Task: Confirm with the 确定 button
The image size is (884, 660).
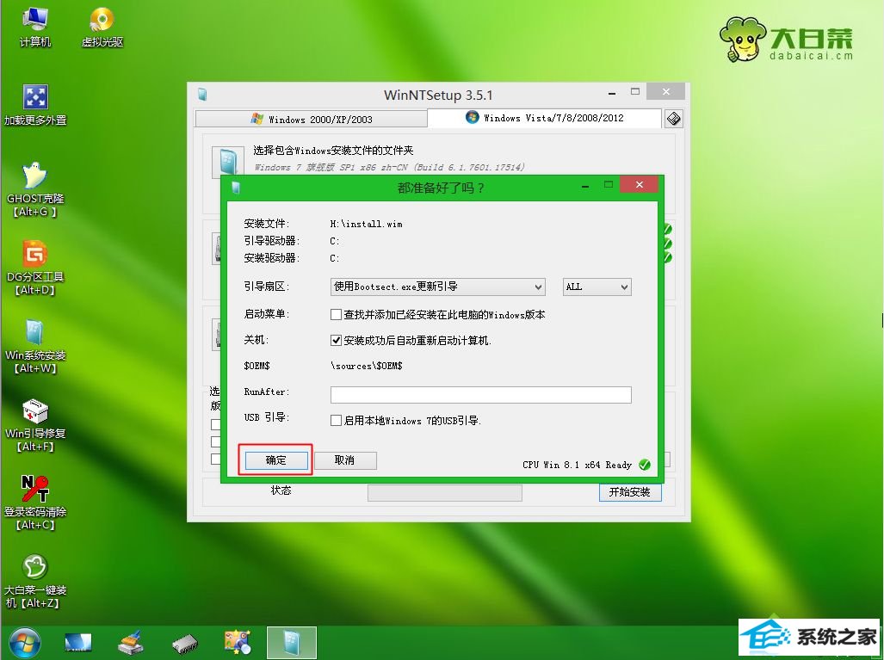Action: click(276, 460)
